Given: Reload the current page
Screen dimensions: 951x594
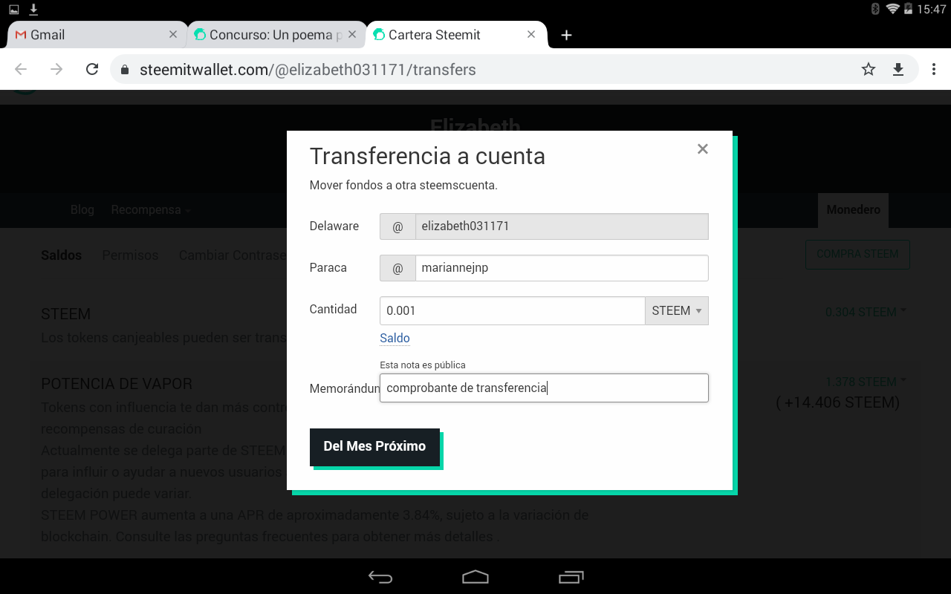Looking at the screenshot, I should click(92, 70).
